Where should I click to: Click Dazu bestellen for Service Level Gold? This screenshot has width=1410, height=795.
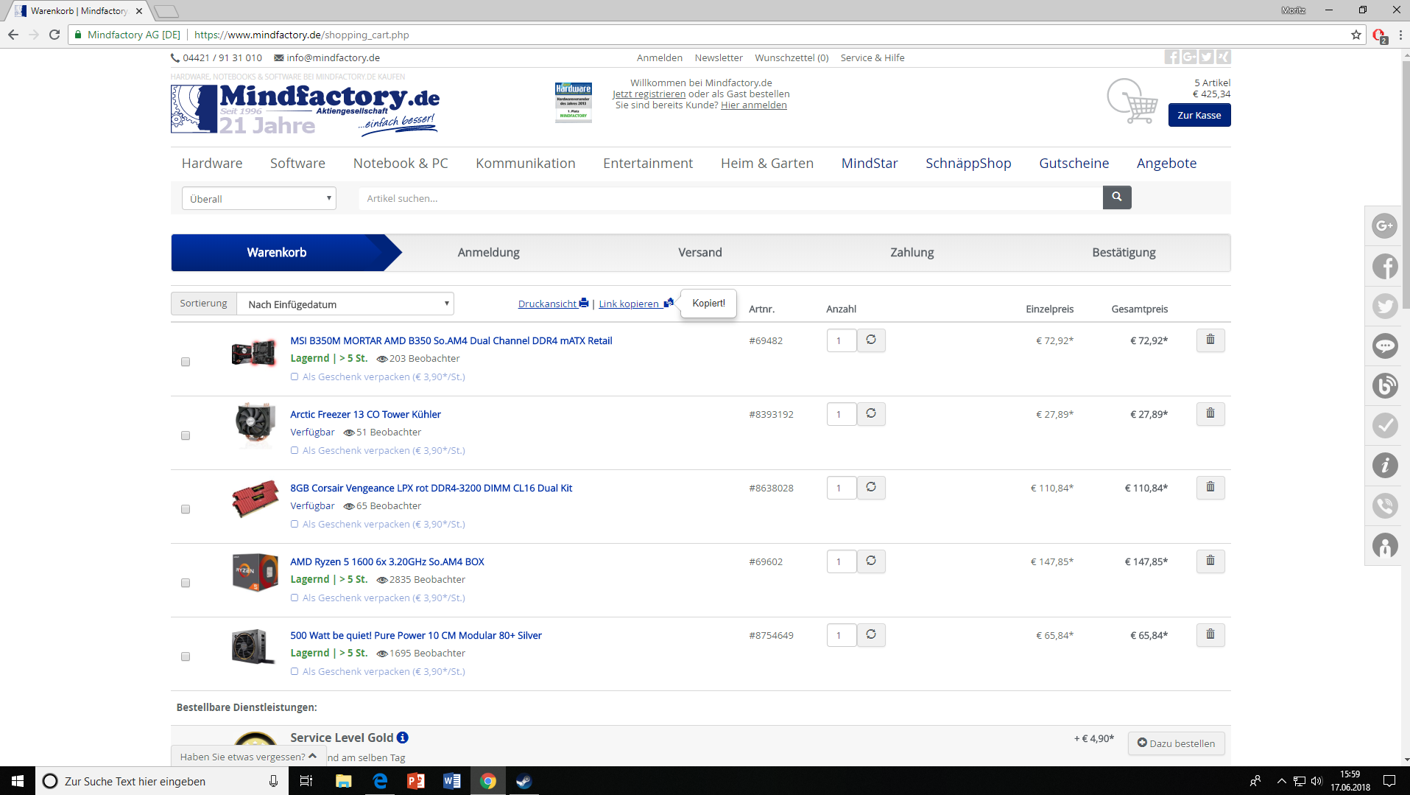[1176, 743]
